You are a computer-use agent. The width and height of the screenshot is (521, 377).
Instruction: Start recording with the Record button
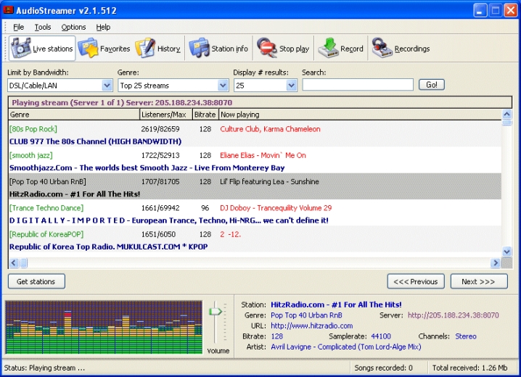tap(341, 49)
